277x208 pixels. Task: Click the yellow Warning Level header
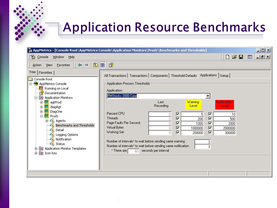tap(193, 104)
